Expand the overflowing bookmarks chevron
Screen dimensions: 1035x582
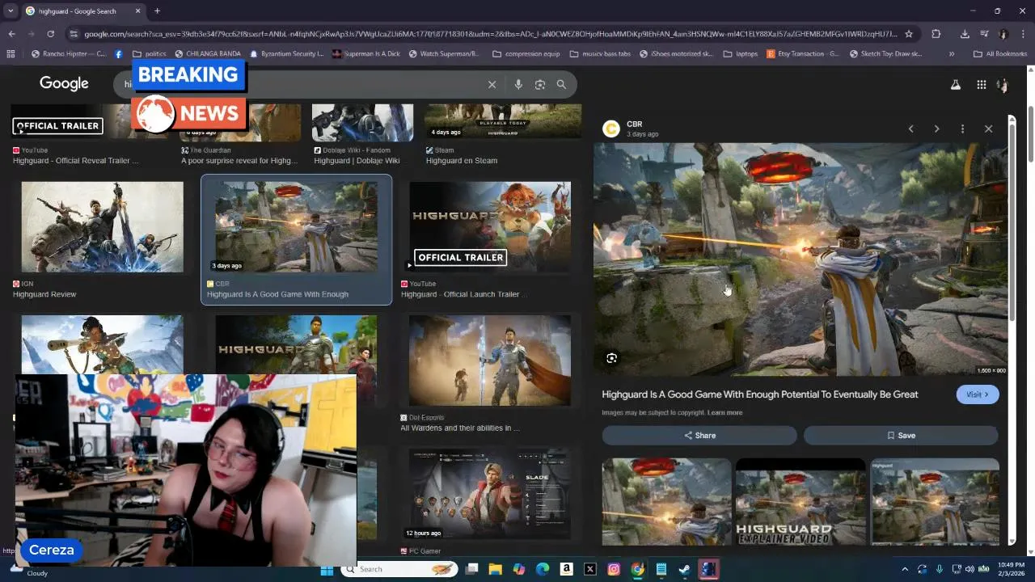[x=952, y=54]
